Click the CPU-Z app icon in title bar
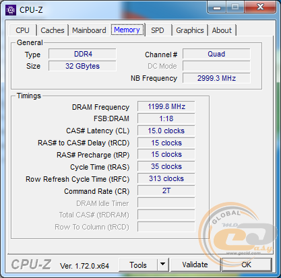This screenshot has height=278, width=281. 11,10
